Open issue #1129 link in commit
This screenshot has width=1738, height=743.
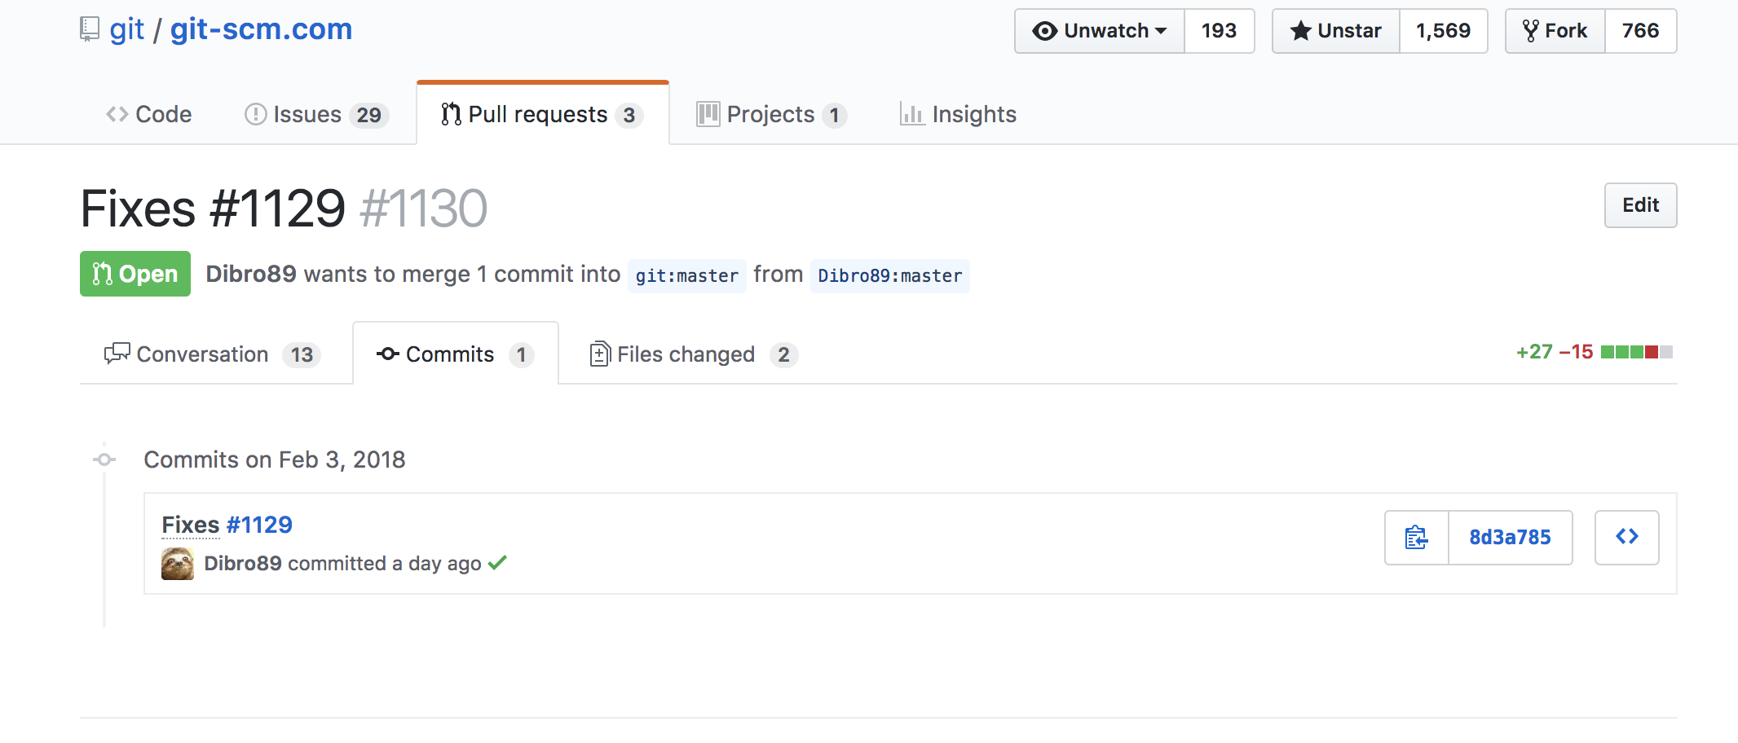click(x=259, y=525)
